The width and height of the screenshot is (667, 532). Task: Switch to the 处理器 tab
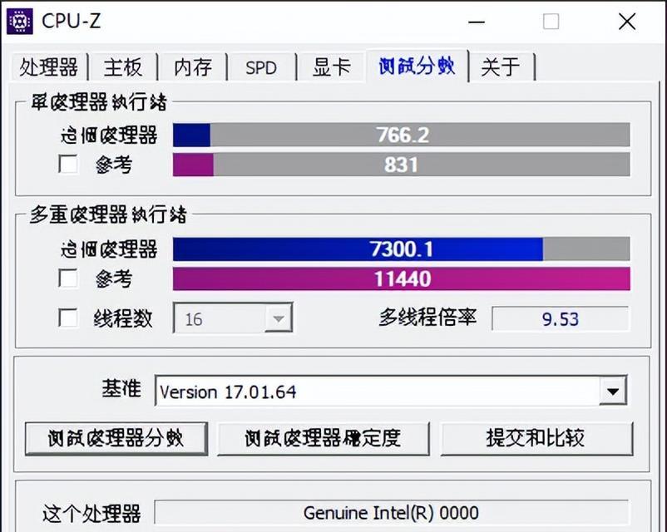click(x=49, y=67)
